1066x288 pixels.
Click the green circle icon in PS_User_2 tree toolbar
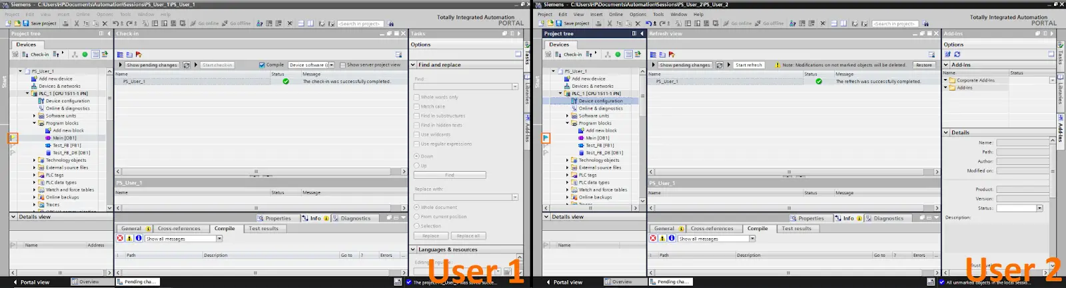[618, 55]
